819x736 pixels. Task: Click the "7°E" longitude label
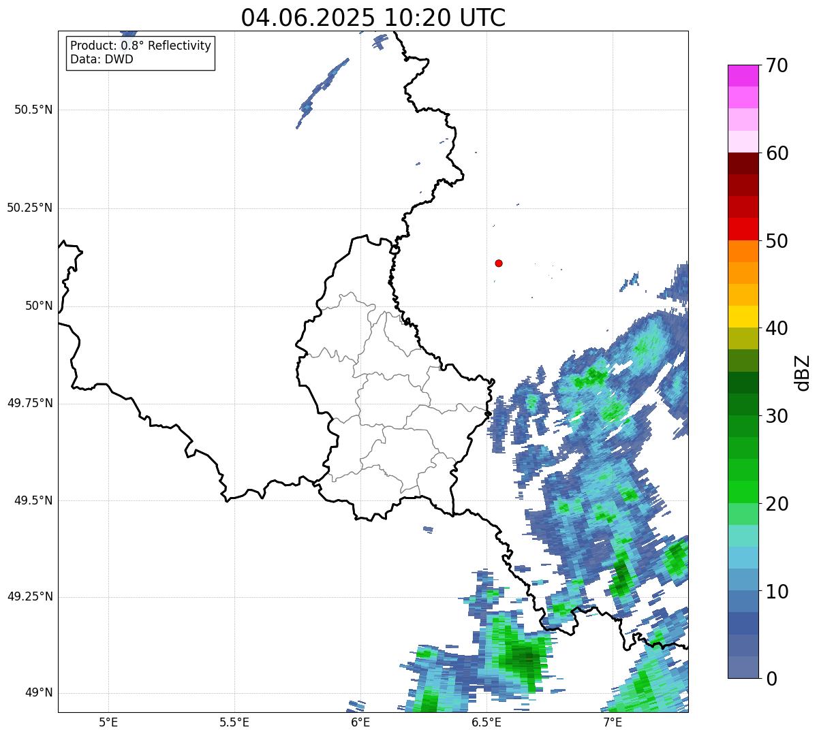(x=613, y=722)
